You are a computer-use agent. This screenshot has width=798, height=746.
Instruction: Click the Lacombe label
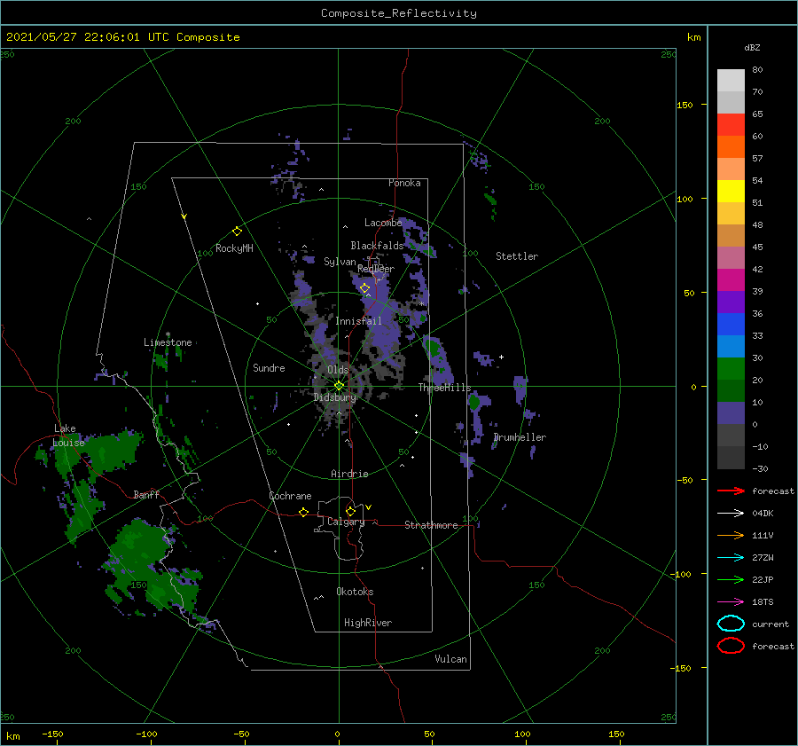coord(383,223)
